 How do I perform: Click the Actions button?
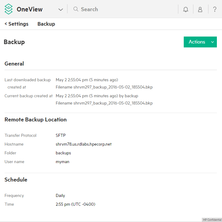(200, 42)
